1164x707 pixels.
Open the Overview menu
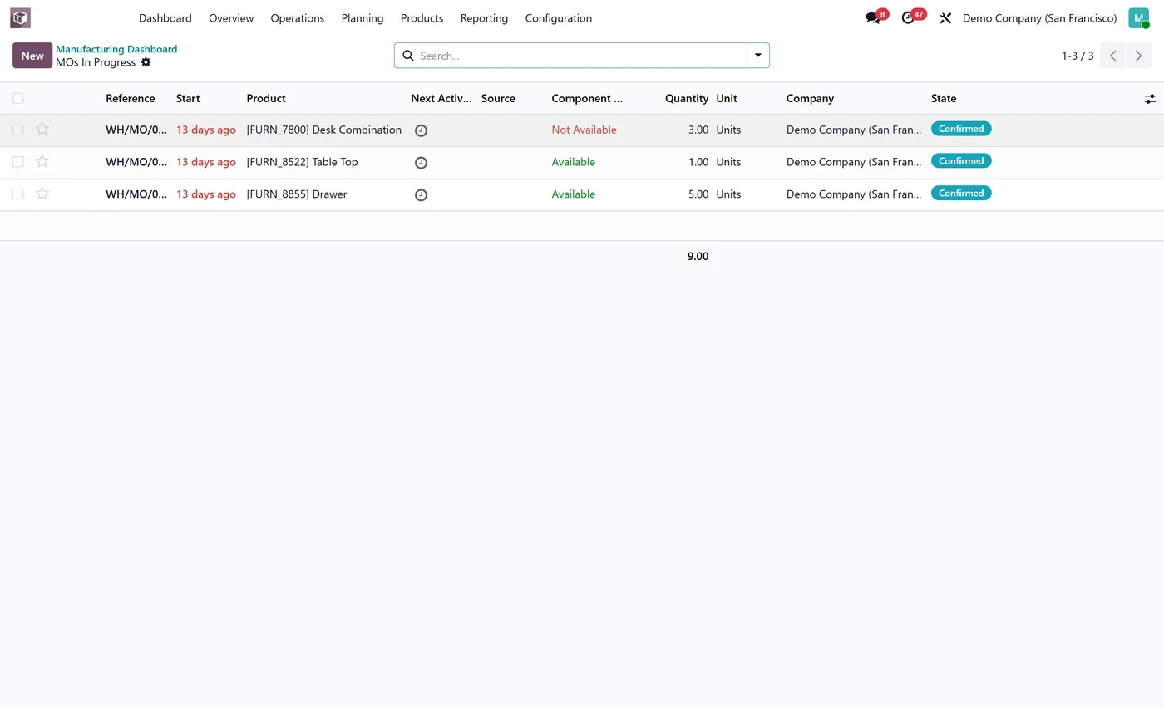[231, 18]
